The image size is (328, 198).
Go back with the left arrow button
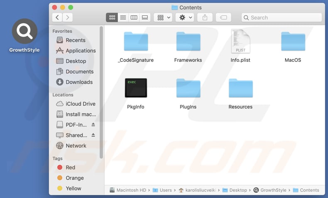pos(57,17)
